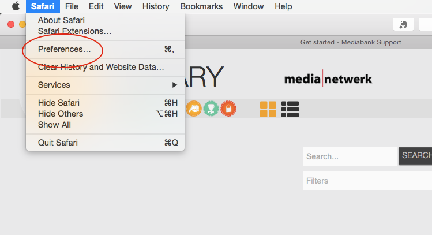Viewport: 432px width, 235px height.
Task: Open the Bookmarks menu
Action: coord(201,6)
